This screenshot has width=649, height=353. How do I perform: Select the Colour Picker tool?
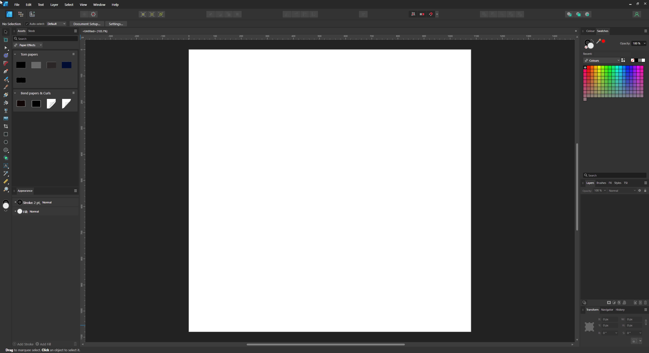pyautogui.click(x=6, y=173)
